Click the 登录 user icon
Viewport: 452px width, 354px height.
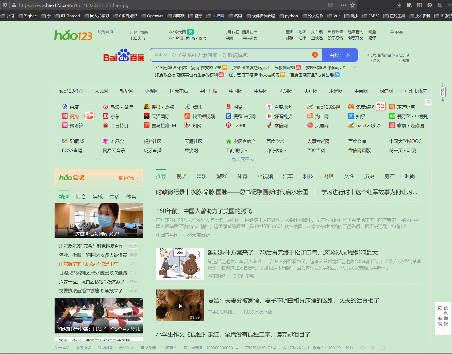pyautogui.click(x=392, y=32)
